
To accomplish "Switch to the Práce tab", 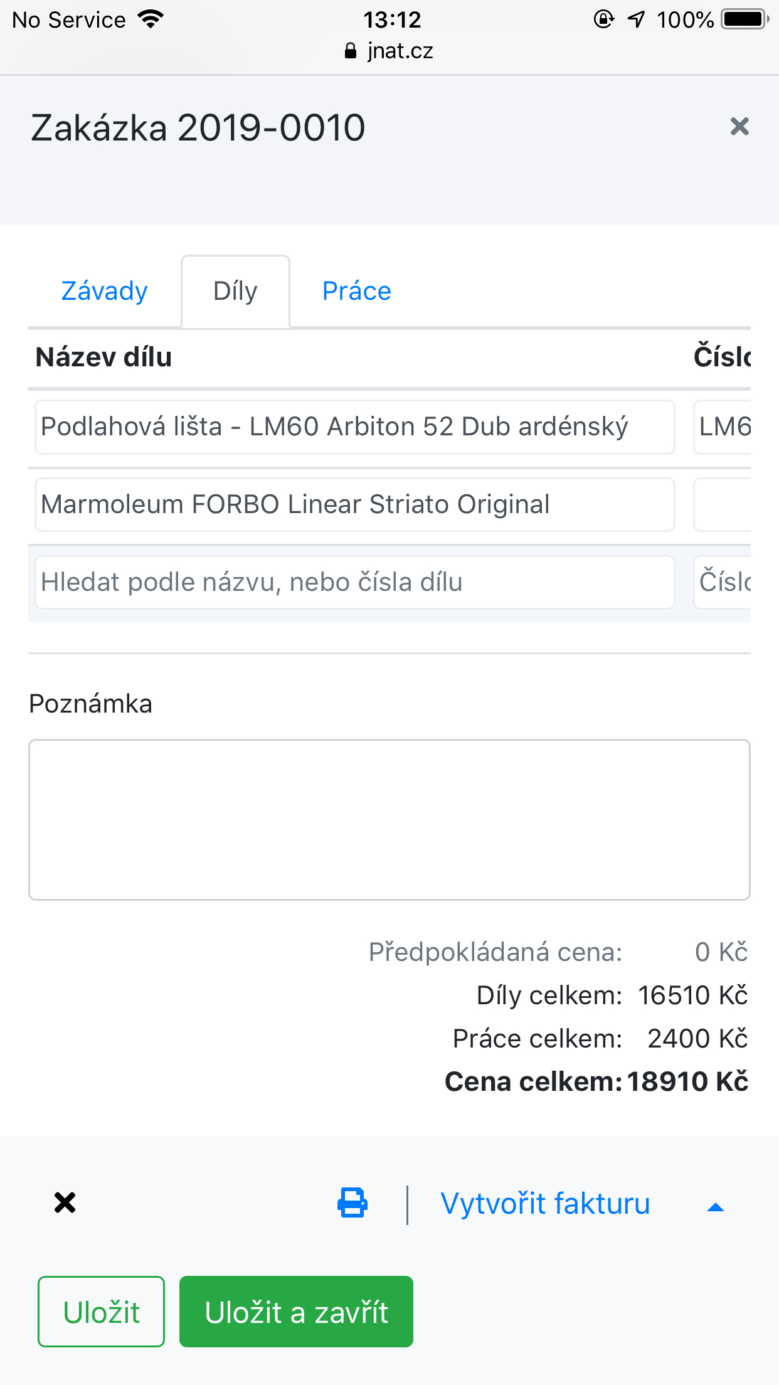I will click(x=356, y=290).
